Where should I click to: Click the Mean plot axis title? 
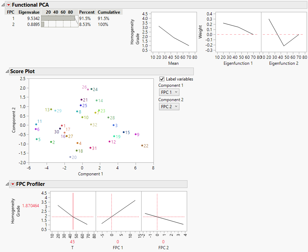click(x=173, y=63)
